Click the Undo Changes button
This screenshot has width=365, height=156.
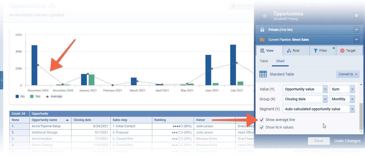pos(347,141)
